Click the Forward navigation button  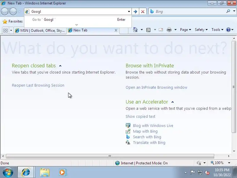(13, 11)
